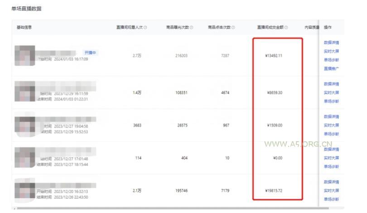
Task: Select the ¥0.00 transaction amount
Action: (278, 158)
